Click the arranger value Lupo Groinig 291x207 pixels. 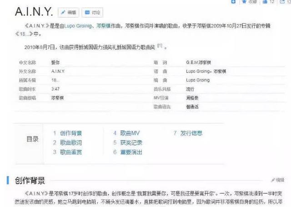[x=198, y=80]
